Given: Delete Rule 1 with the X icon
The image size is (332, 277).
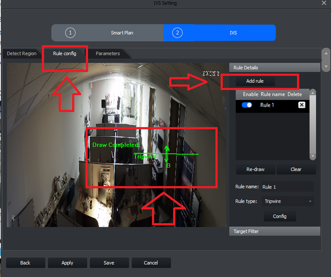Looking at the screenshot, I should coord(302,105).
